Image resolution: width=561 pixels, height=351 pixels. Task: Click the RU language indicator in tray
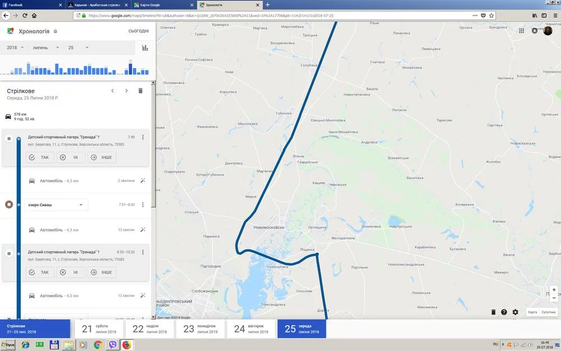495,344
